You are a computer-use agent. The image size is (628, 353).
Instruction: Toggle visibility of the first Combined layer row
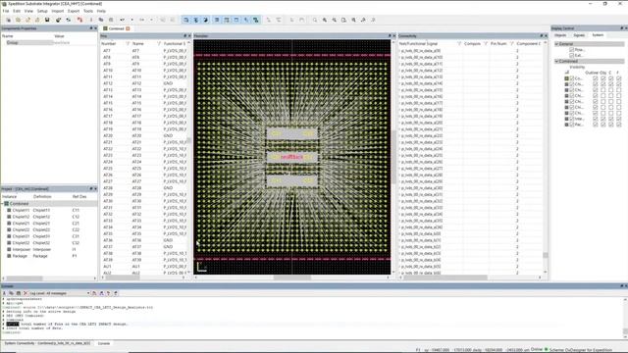point(572,78)
